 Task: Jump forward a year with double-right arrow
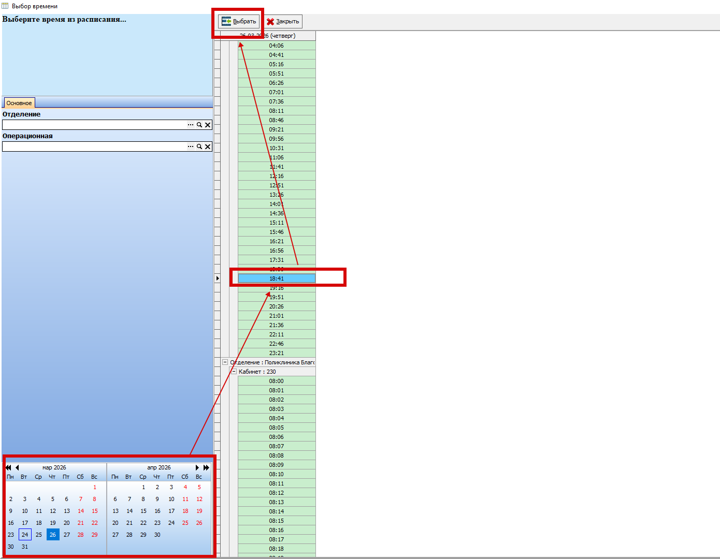(206, 467)
